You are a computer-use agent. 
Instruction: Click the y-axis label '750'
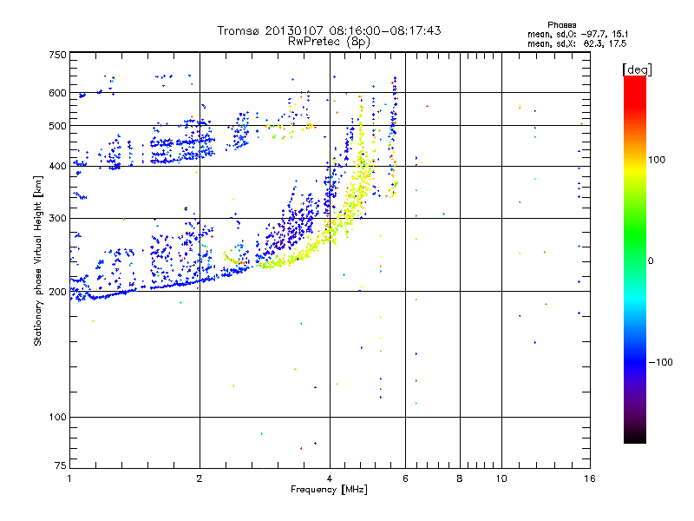58,55
